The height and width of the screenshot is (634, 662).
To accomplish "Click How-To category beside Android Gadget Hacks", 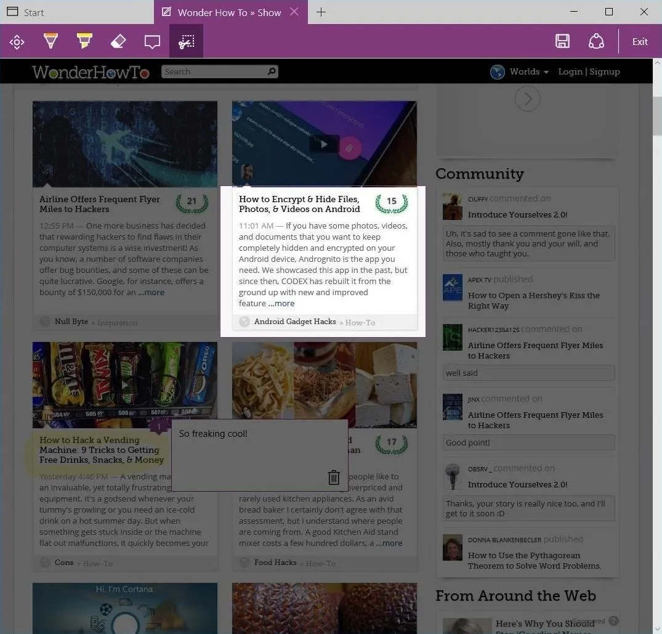I will click(x=360, y=323).
